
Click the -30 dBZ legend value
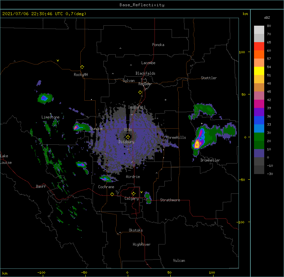click(x=270, y=174)
